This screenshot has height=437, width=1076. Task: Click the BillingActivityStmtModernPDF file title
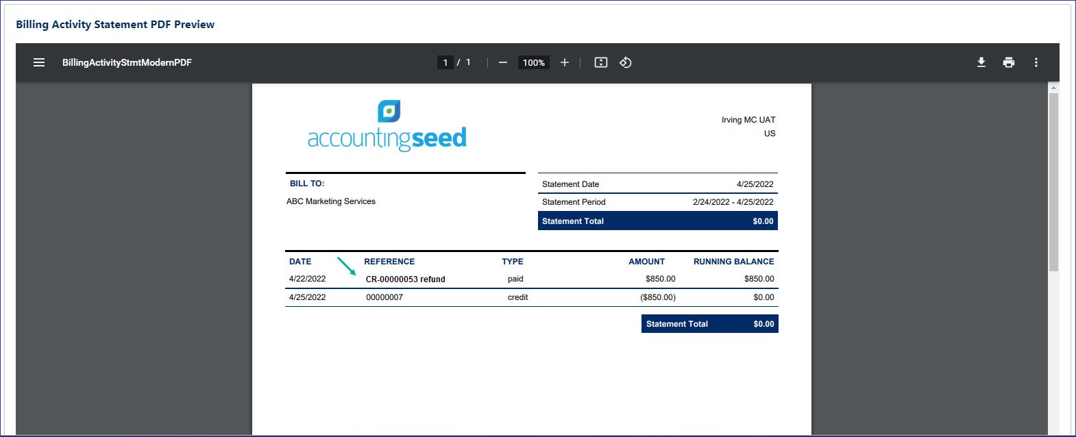click(x=127, y=62)
